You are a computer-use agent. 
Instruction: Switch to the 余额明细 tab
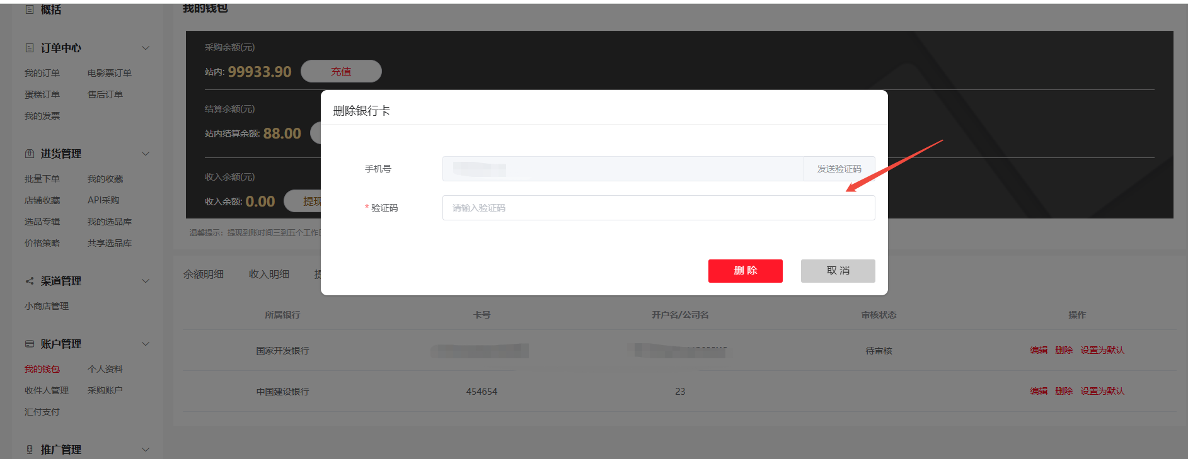pyautogui.click(x=204, y=275)
